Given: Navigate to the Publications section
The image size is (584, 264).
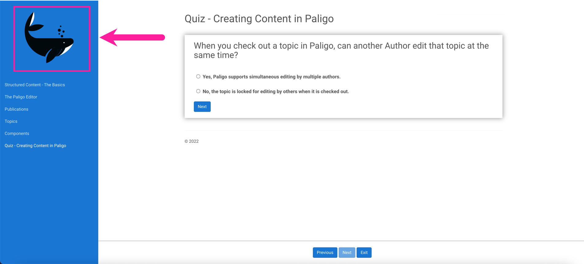Looking at the screenshot, I should (16, 109).
